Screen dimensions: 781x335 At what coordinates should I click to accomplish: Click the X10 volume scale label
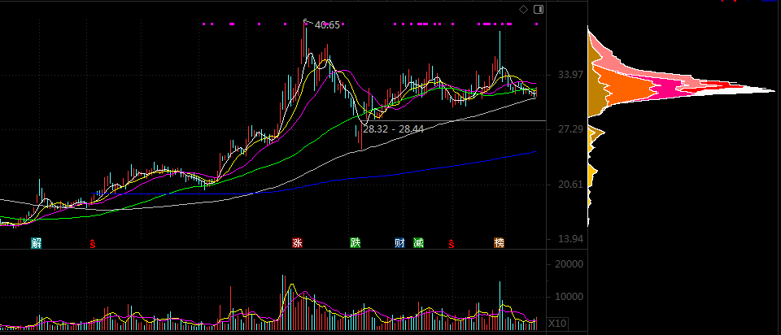pos(557,324)
